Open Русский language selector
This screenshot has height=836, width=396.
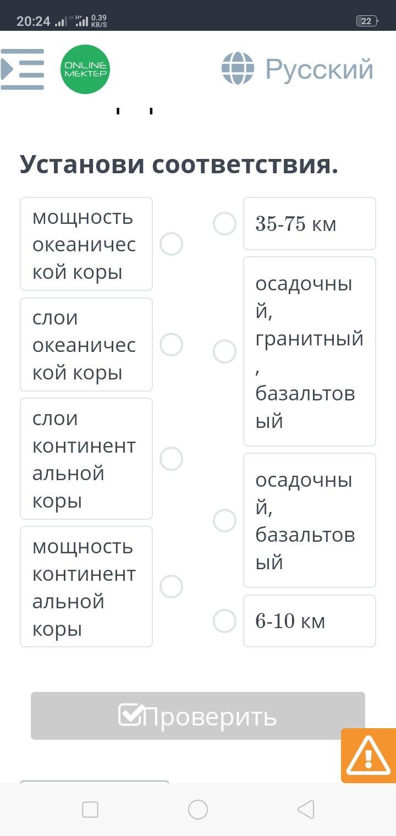pos(319,69)
